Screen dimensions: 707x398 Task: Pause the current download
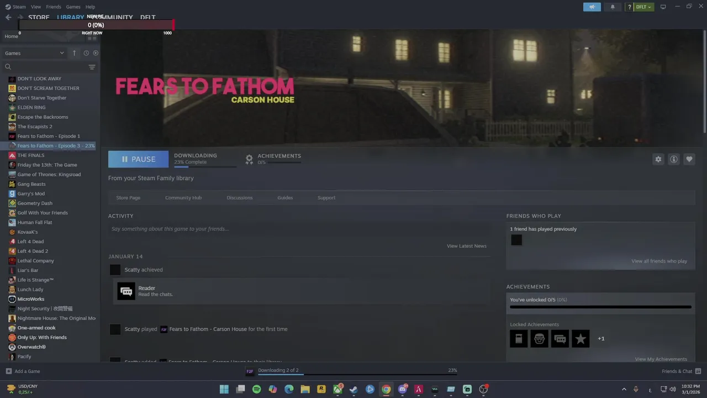[138, 159]
